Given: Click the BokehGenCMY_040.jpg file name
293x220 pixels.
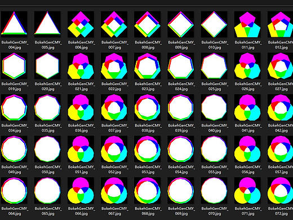Looking at the screenshot, I should pos(215,128).
